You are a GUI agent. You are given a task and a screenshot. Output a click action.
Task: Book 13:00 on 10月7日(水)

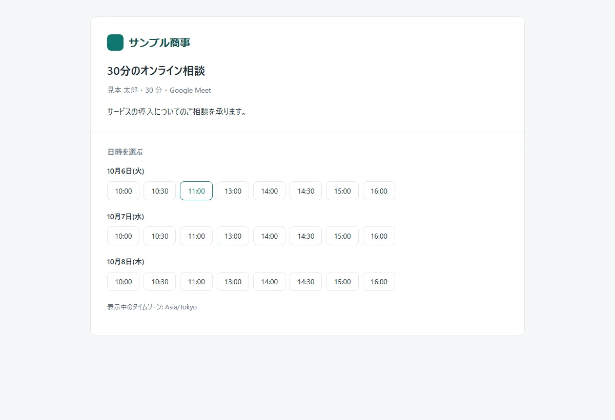click(x=233, y=236)
